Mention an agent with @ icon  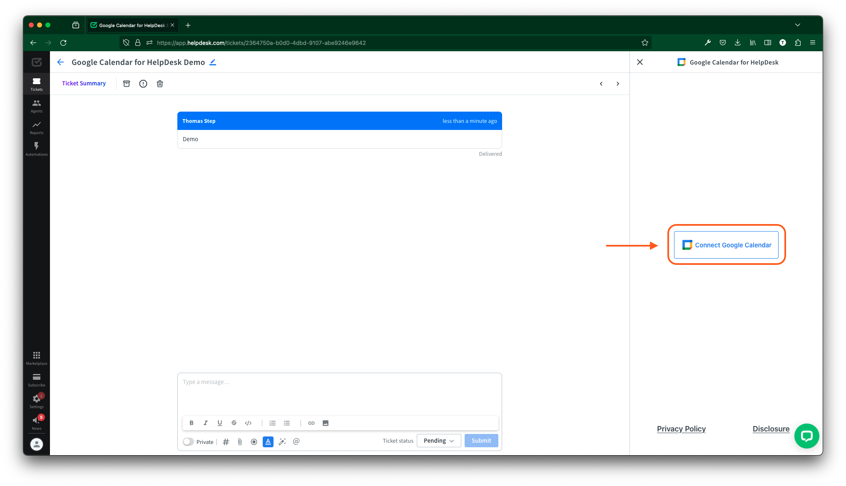click(296, 441)
